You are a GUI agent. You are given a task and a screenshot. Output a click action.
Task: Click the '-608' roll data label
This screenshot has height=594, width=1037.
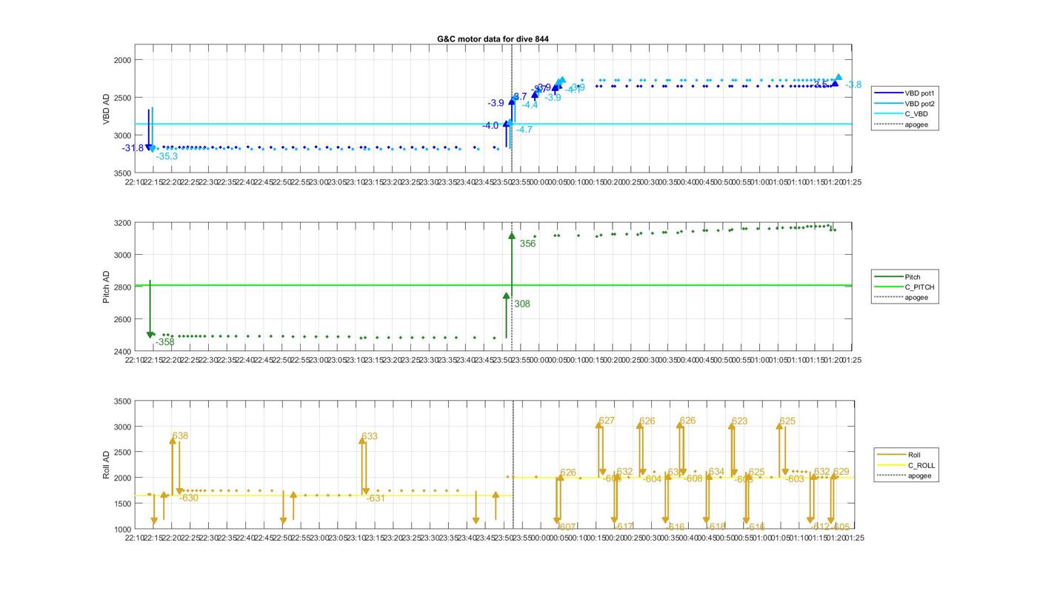(x=692, y=479)
